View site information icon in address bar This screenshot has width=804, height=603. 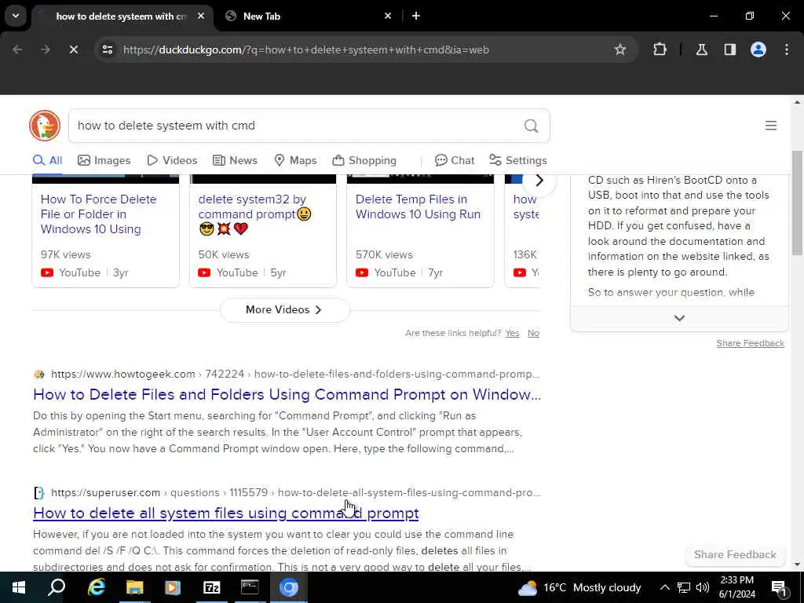click(x=107, y=49)
